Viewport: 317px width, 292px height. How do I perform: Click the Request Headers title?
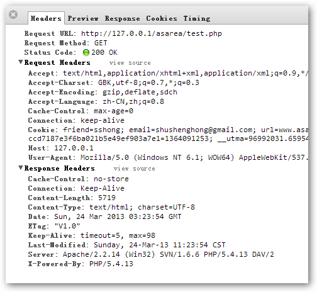click(57, 62)
